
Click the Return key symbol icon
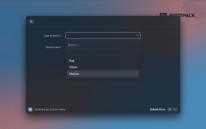tap(175, 109)
